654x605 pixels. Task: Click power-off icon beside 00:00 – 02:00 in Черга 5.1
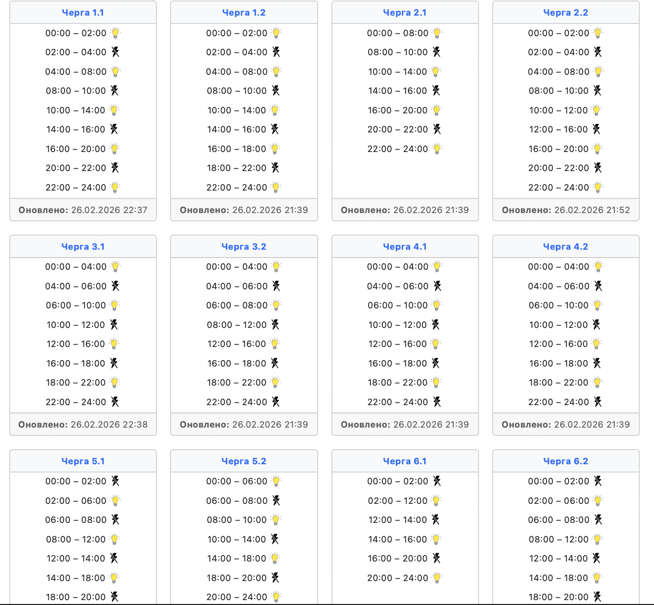pyautogui.click(x=115, y=481)
